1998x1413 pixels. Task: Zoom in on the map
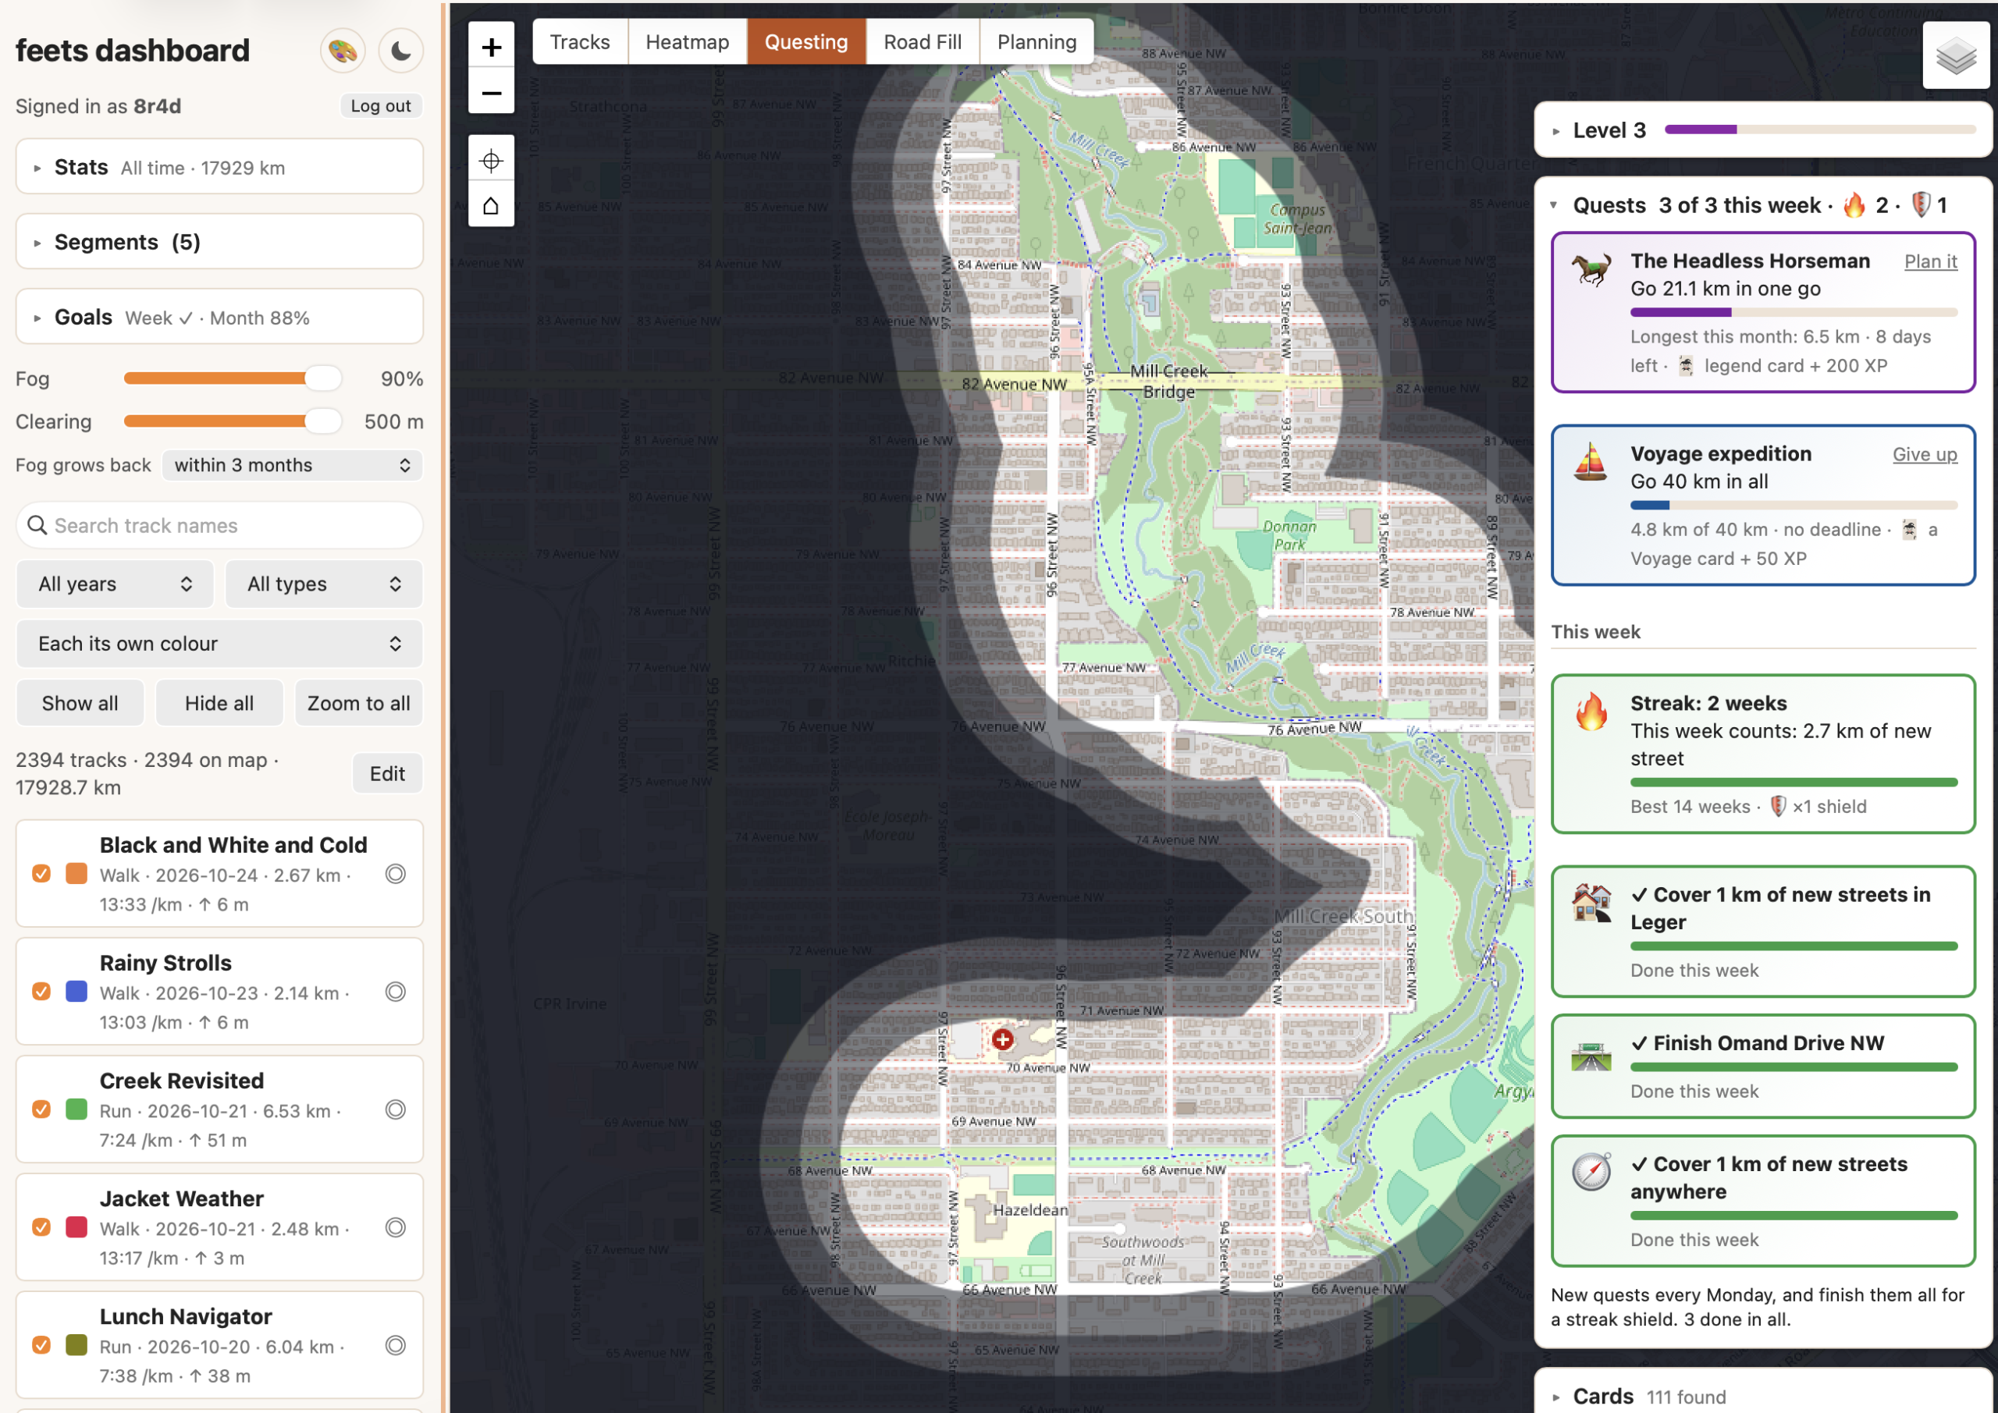click(491, 47)
